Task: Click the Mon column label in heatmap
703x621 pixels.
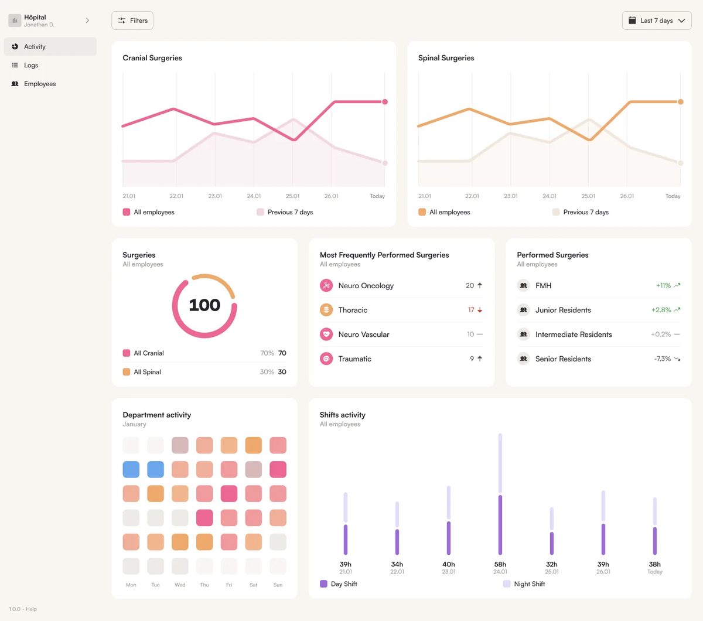Action: [131, 585]
